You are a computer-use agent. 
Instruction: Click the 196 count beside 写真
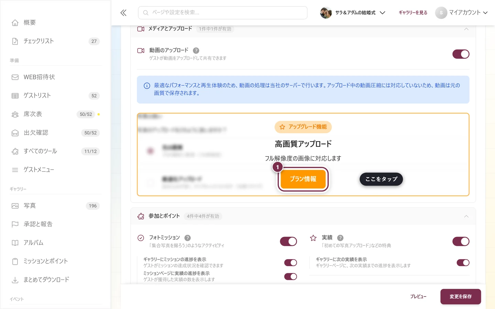93,206
